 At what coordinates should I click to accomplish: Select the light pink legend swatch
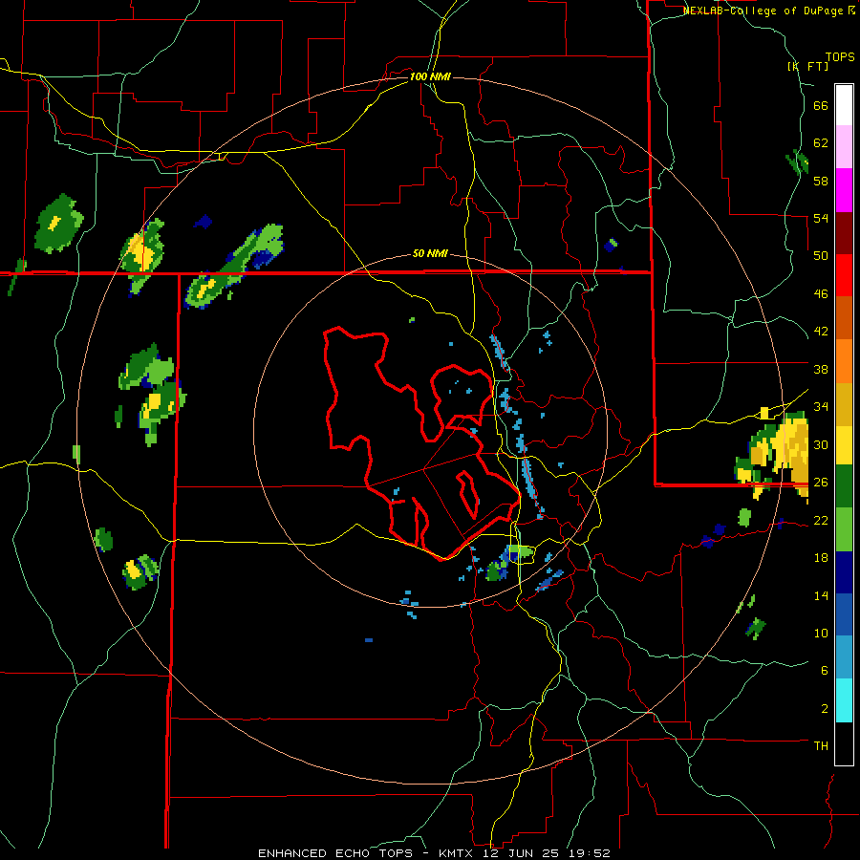pos(844,146)
